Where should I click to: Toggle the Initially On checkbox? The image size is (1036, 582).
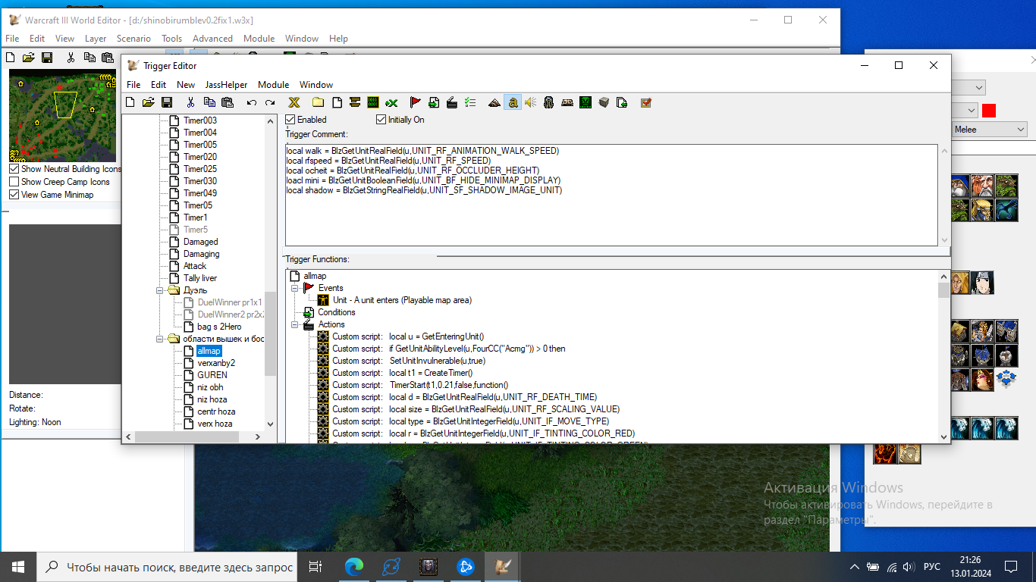pyautogui.click(x=381, y=120)
